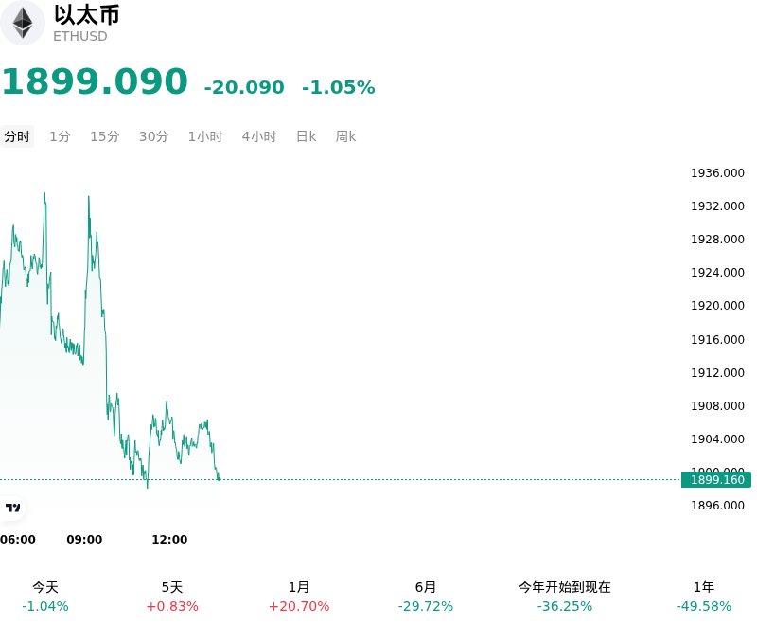Choose 今年开始到现在 year-to-date range
The image size is (757, 625).
click(x=564, y=597)
